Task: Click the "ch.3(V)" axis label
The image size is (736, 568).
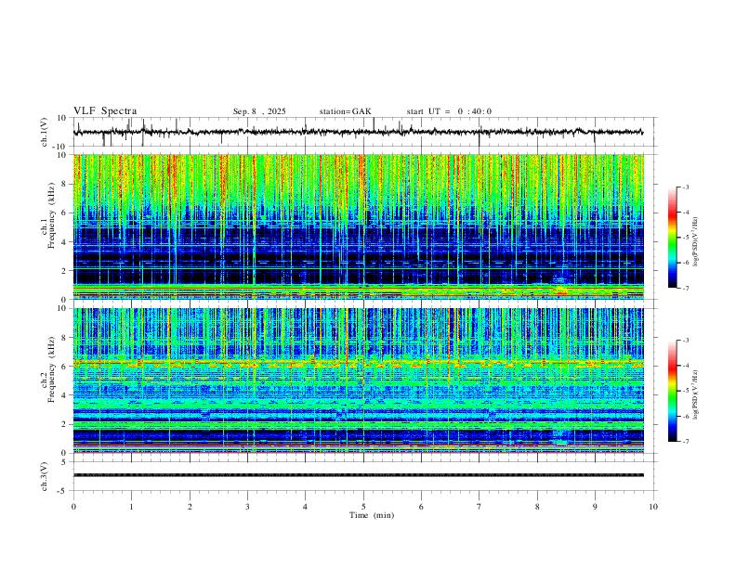Action: point(45,476)
